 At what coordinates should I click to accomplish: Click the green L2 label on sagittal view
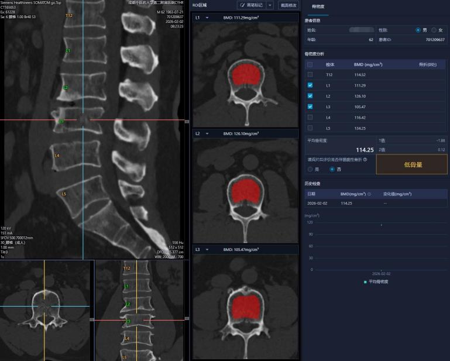(66, 87)
